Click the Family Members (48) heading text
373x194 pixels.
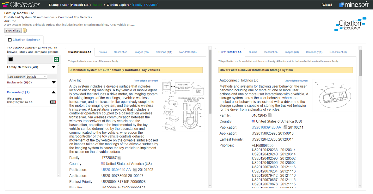click(22, 67)
